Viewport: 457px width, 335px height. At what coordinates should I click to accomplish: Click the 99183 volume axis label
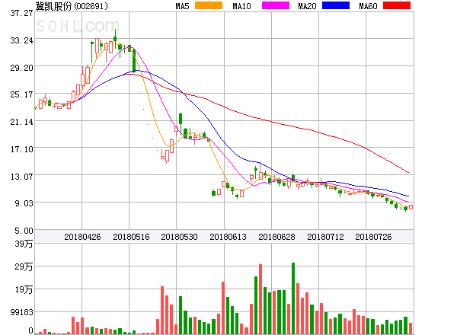21,312
